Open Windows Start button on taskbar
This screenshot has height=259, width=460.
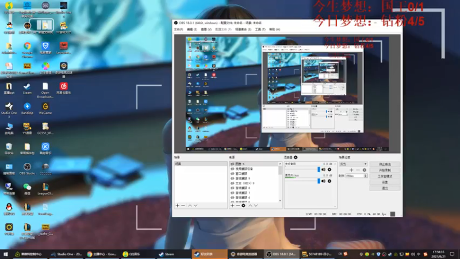click(6, 254)
